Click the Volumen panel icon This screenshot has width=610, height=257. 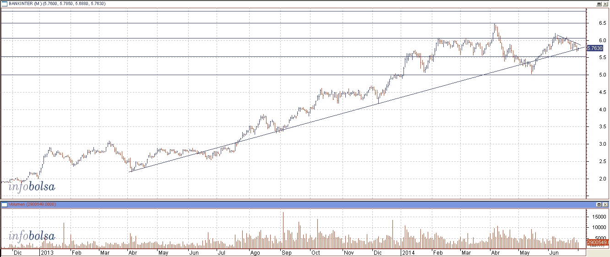click(4, 204)
